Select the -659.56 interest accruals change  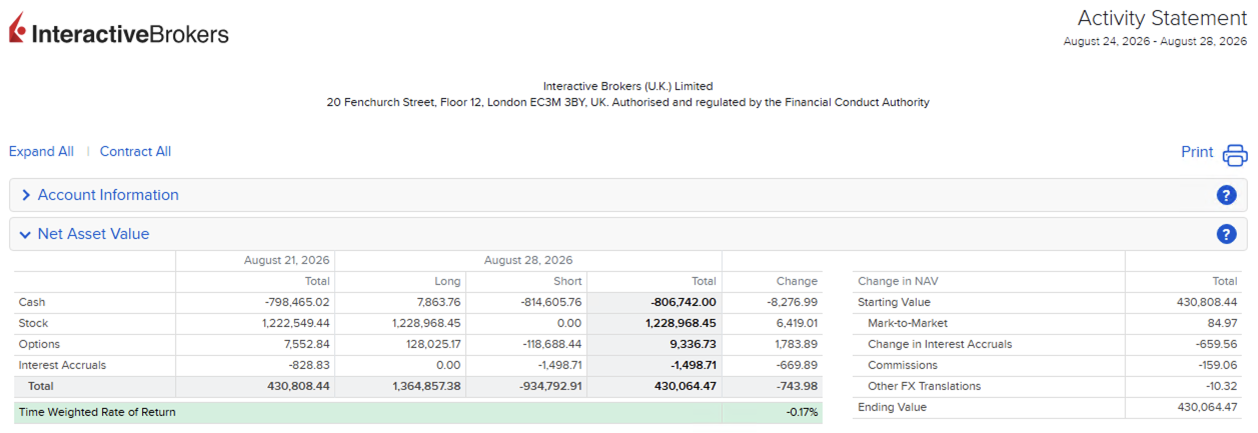tap(1216, 344)
